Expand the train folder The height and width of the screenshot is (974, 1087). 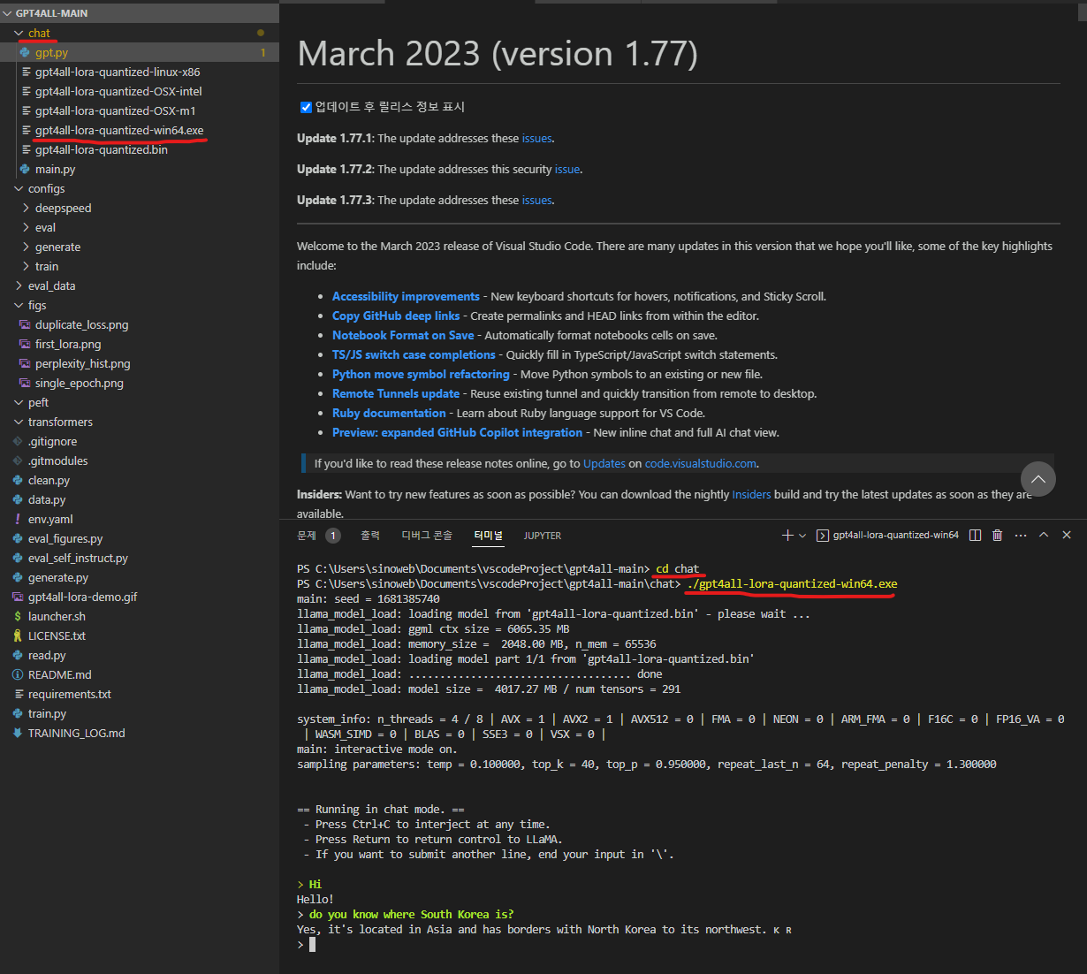coord(26,266)
